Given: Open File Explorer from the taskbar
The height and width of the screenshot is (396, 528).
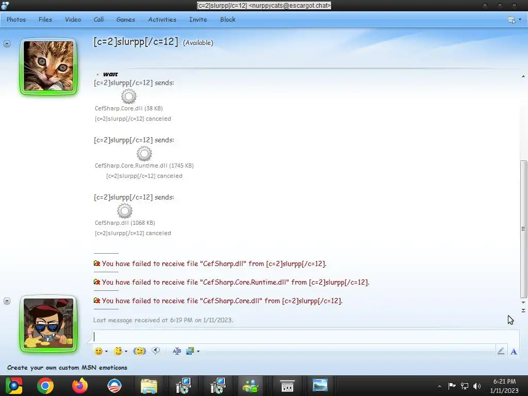Looking at the screenshot, I should coord(148,386).
